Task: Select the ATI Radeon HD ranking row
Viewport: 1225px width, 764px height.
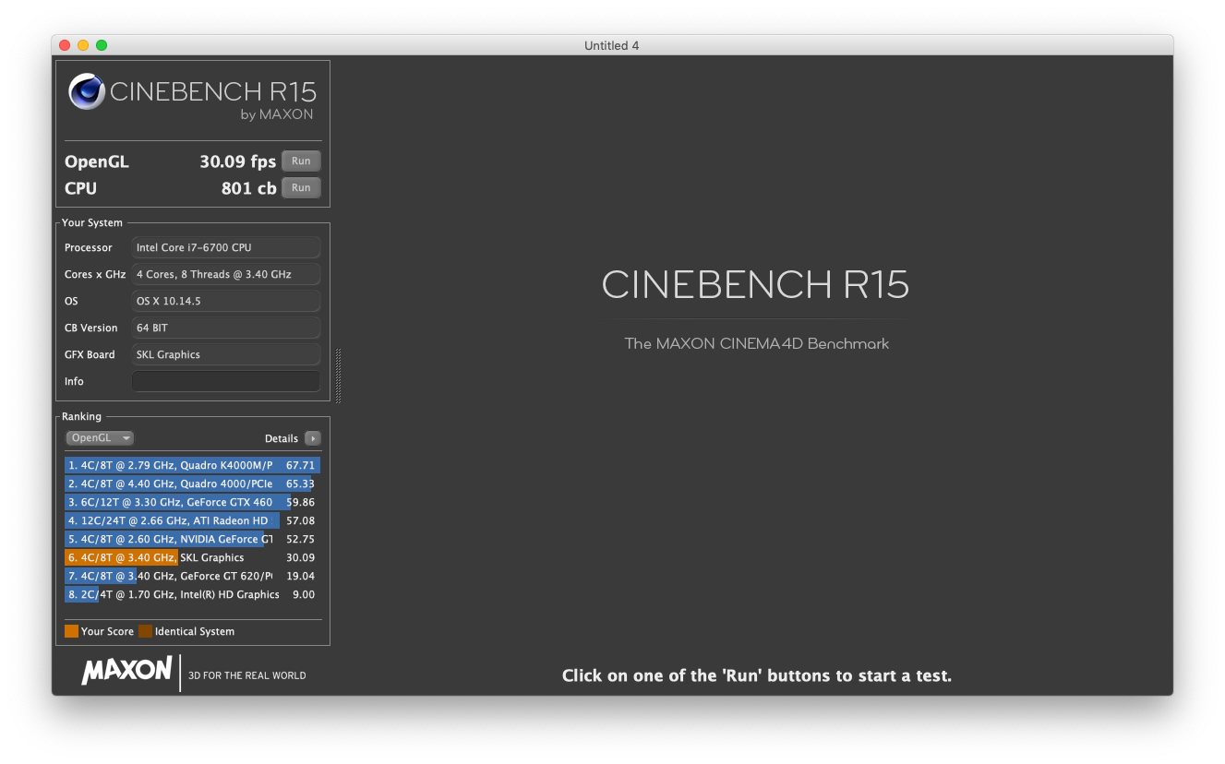Action: [x=192, y=520]
